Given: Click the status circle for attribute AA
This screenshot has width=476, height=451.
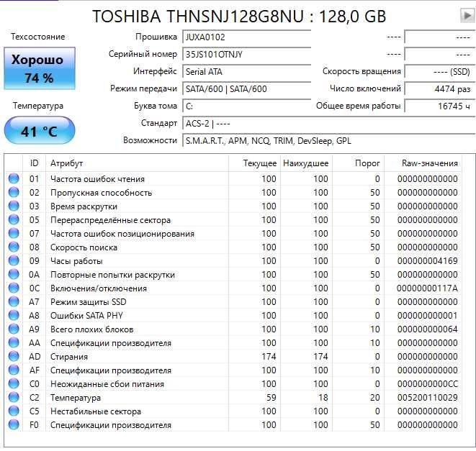Looking at the screenshot, I should (14, 342).
